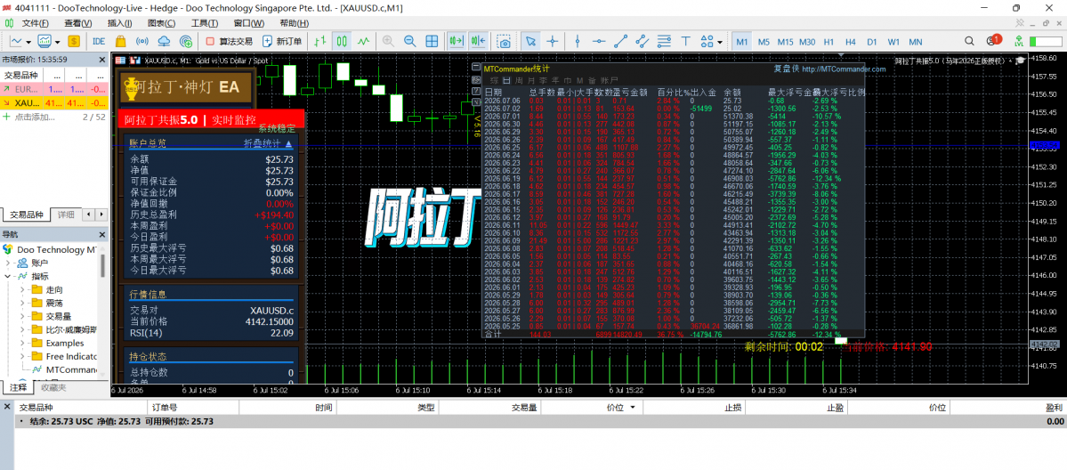Close the Navigator panel
This screenshot has width=1067, height=470.
(102, 233)
